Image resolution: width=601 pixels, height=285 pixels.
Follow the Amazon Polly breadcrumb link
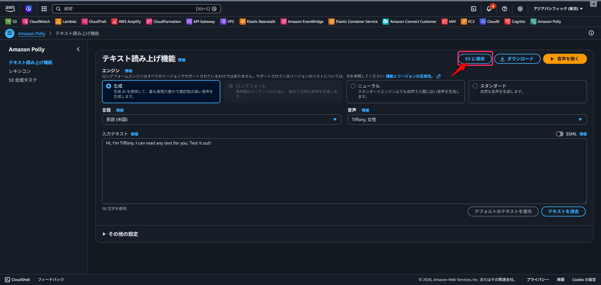[32, 33]
